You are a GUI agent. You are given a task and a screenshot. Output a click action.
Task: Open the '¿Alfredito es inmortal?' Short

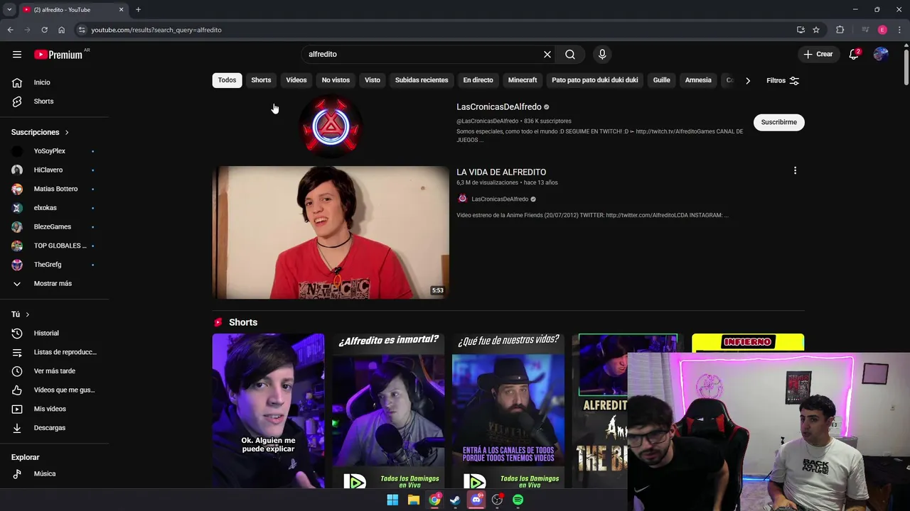click(x=388, y=411)
